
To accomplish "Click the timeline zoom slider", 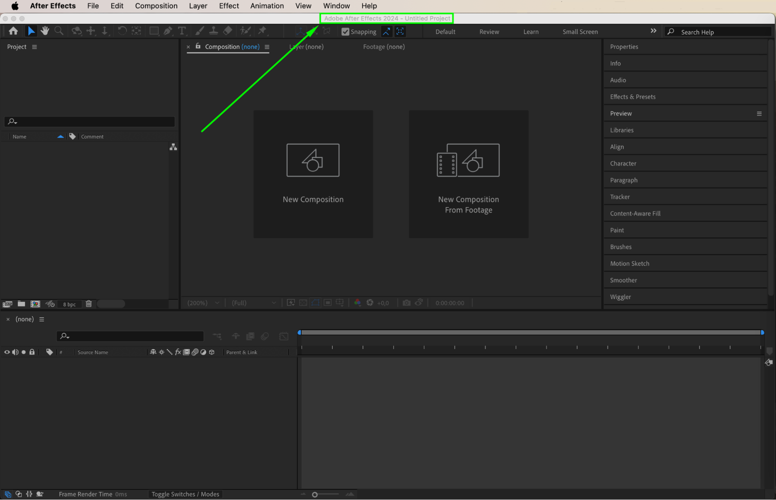I will [315, 494].
